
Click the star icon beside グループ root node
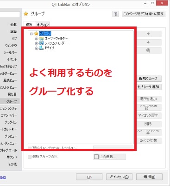pos(36,33)
